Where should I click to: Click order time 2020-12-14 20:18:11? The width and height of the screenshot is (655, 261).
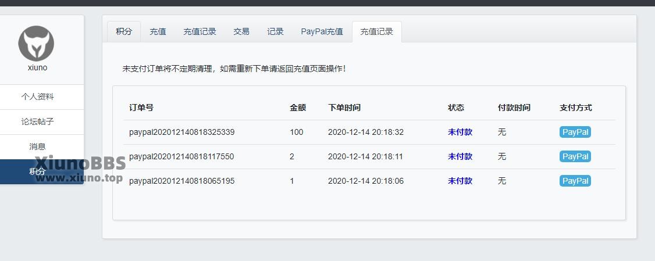coord(365,156)
